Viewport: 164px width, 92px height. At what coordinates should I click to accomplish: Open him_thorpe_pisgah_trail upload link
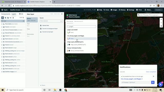pyautogui.click(x=132, y=79)
